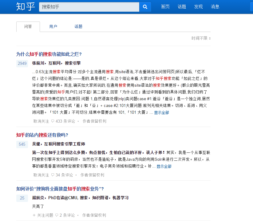Open 话题 in top navigation bar
Viewport: 253px width, 221px height.
[182, 7]
